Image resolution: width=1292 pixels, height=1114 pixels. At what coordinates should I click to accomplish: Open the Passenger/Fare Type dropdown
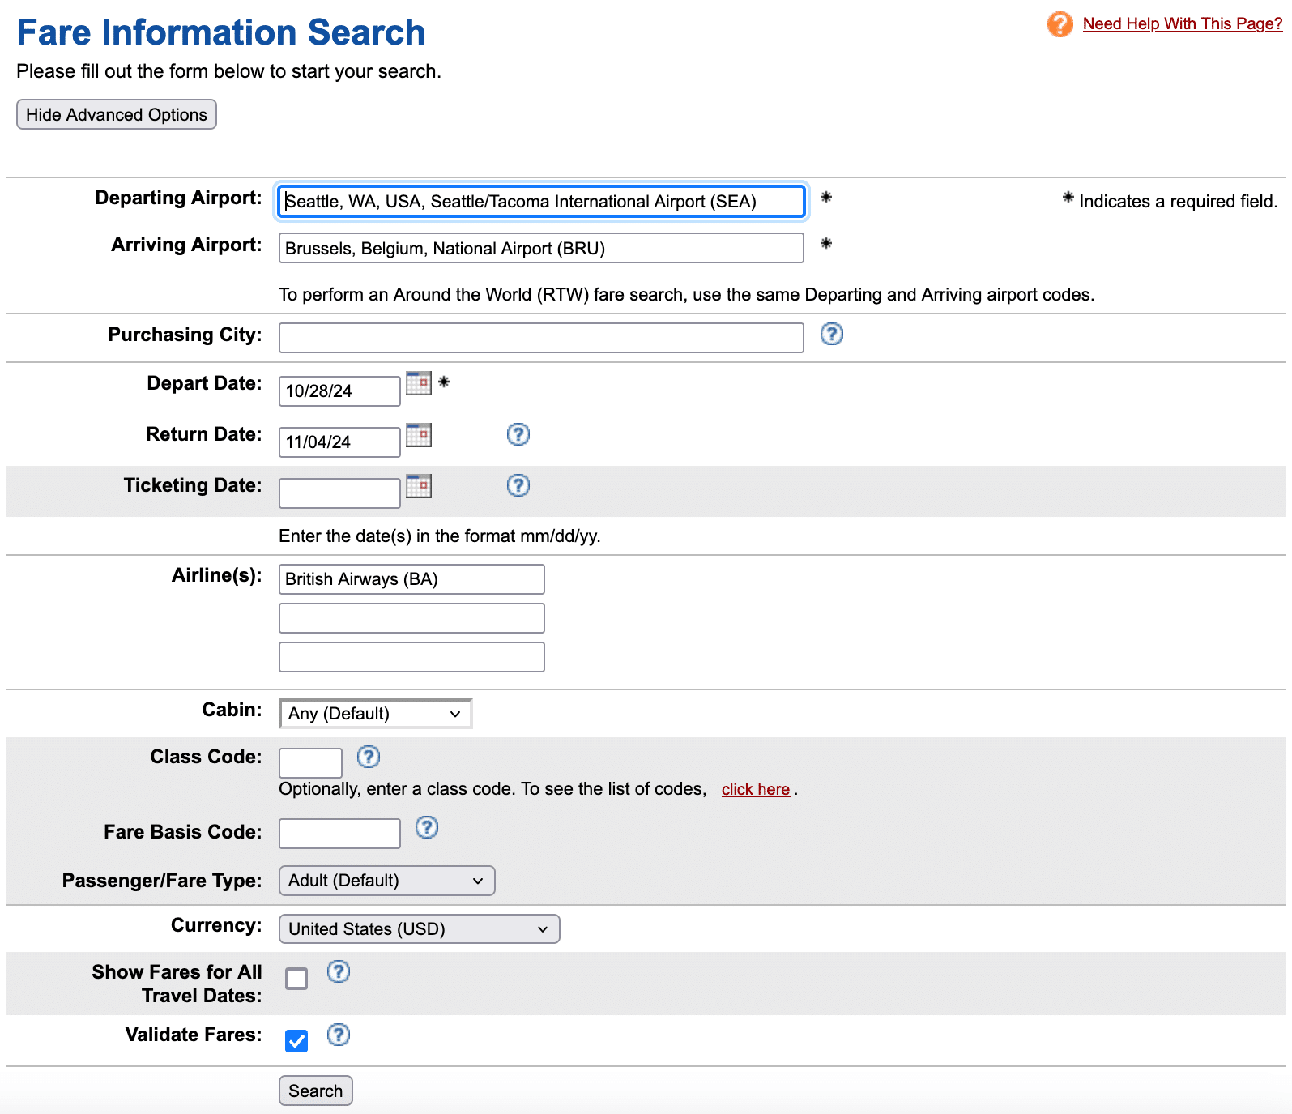(386, 881)
